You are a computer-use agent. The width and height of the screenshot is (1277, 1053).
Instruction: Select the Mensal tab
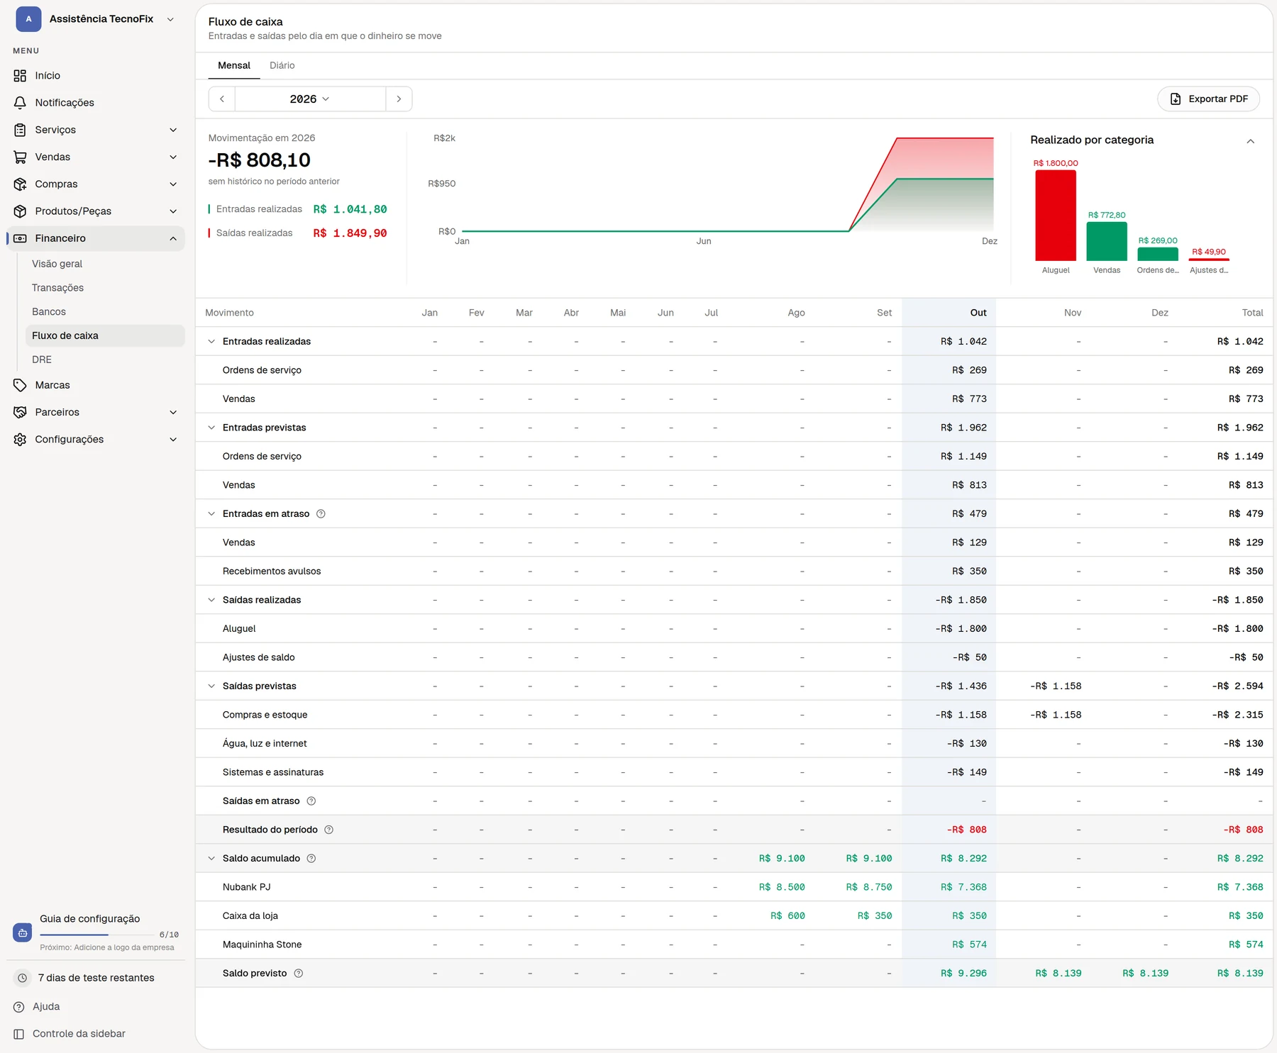pos(234,65)
